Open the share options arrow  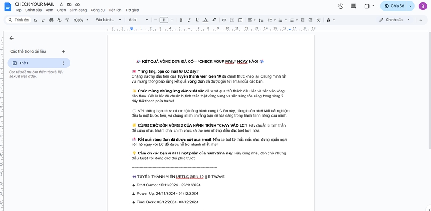411,6
